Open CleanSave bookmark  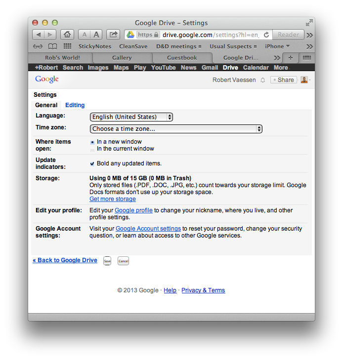pos(133,46)
